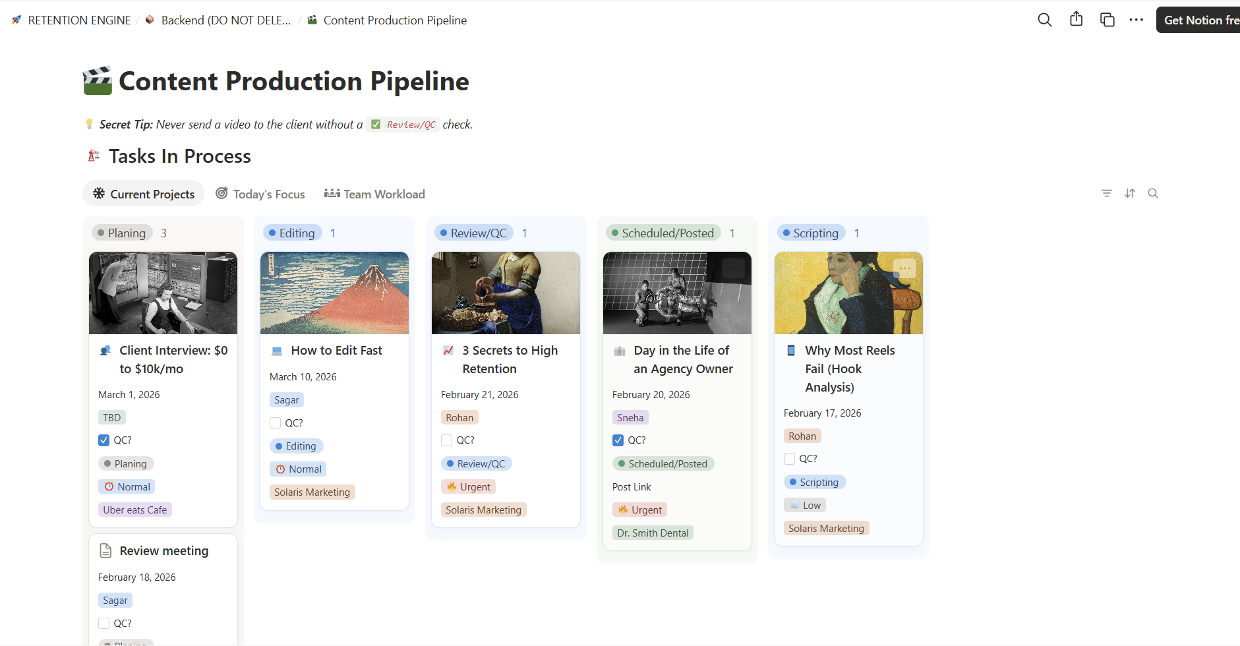Check QC on 3 Secrets to High Retention card
The image size is (1240, 646).
[447, 440]
